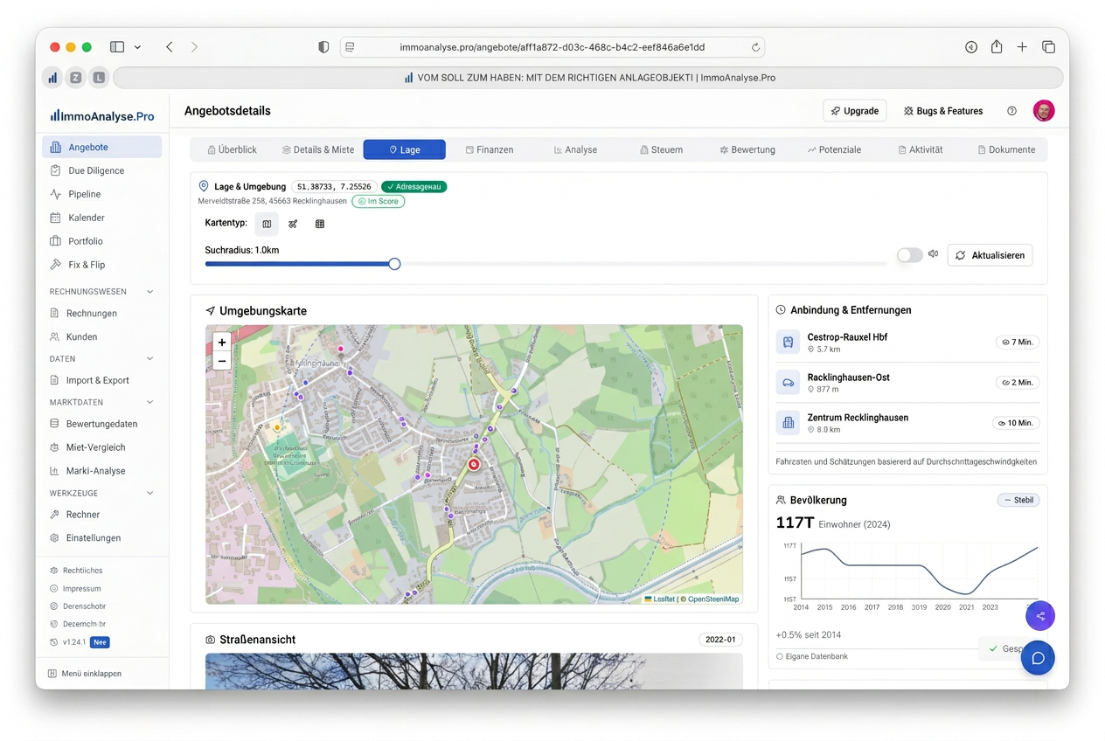The height and width of the screenshot is (741, 1105).
Task: Open the browser sidebar toggle icon
Action: tap(117, 47)
